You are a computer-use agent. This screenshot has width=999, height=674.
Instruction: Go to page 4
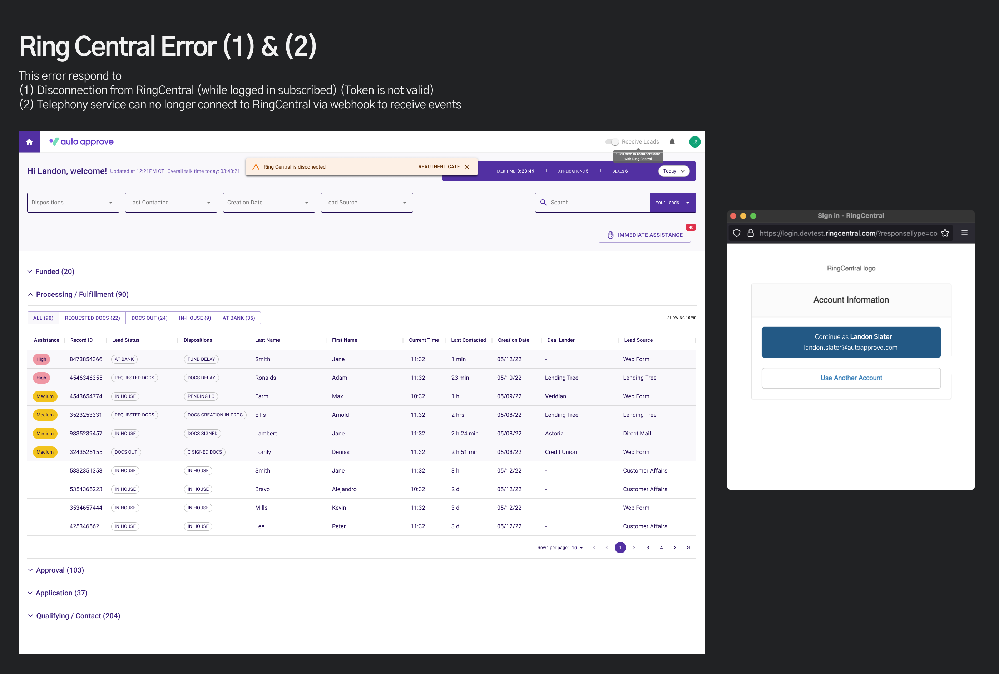[x=661, y=548]
